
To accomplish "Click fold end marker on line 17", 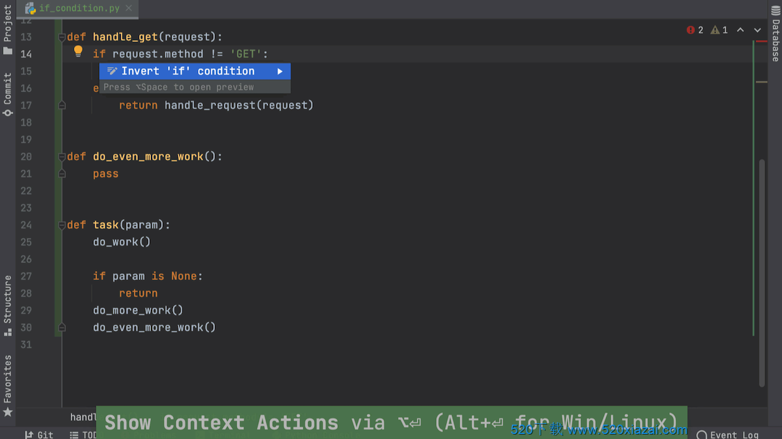I will [62, 105].
